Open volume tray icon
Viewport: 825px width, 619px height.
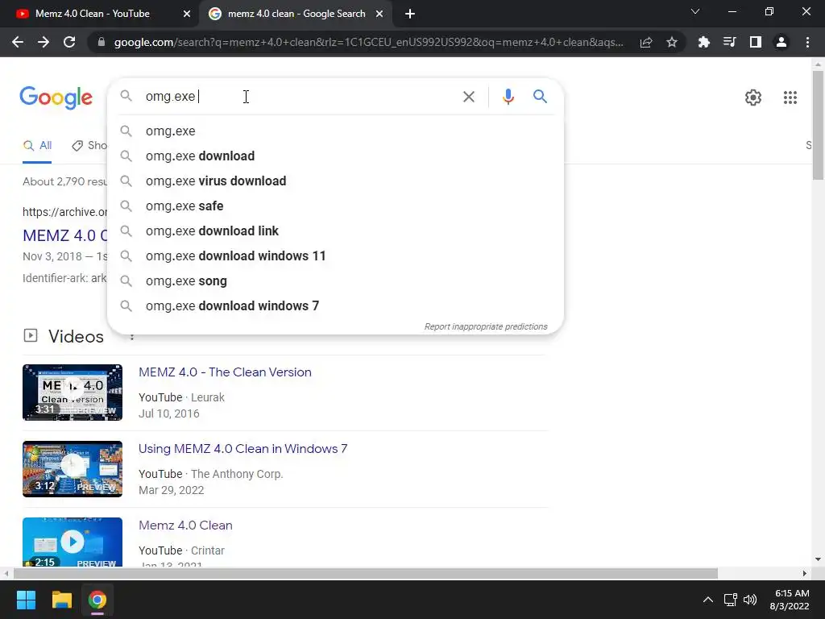[750, 600]
